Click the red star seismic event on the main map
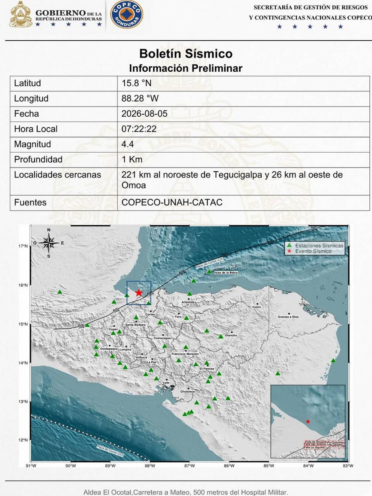The image size is (372, 496). tap(139, 293)
